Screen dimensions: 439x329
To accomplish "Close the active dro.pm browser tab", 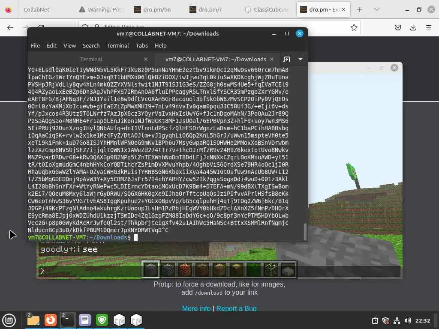I will click(343, 9).
